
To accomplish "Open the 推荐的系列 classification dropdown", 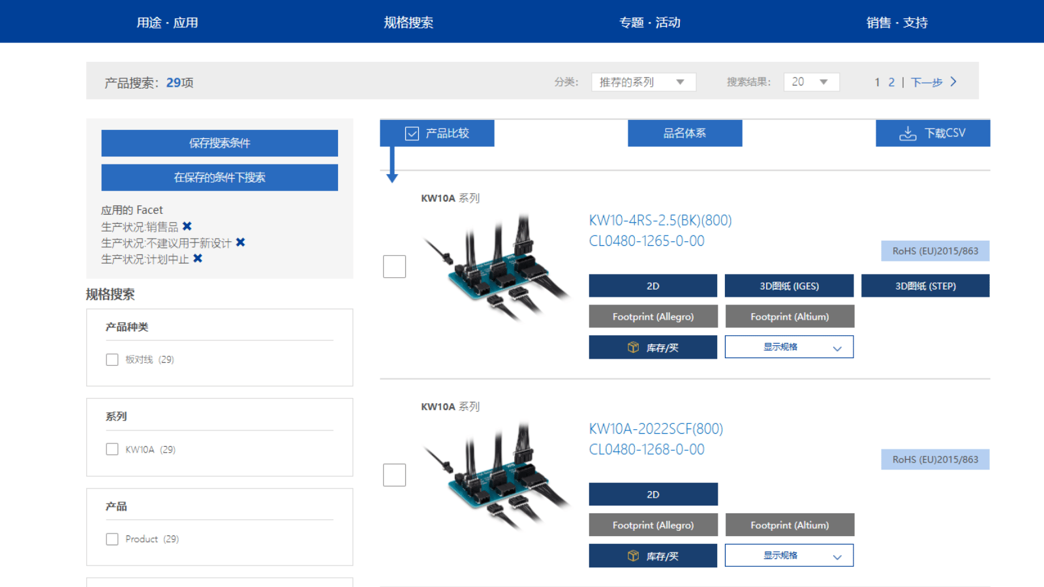I will click(x=643, y=82).
